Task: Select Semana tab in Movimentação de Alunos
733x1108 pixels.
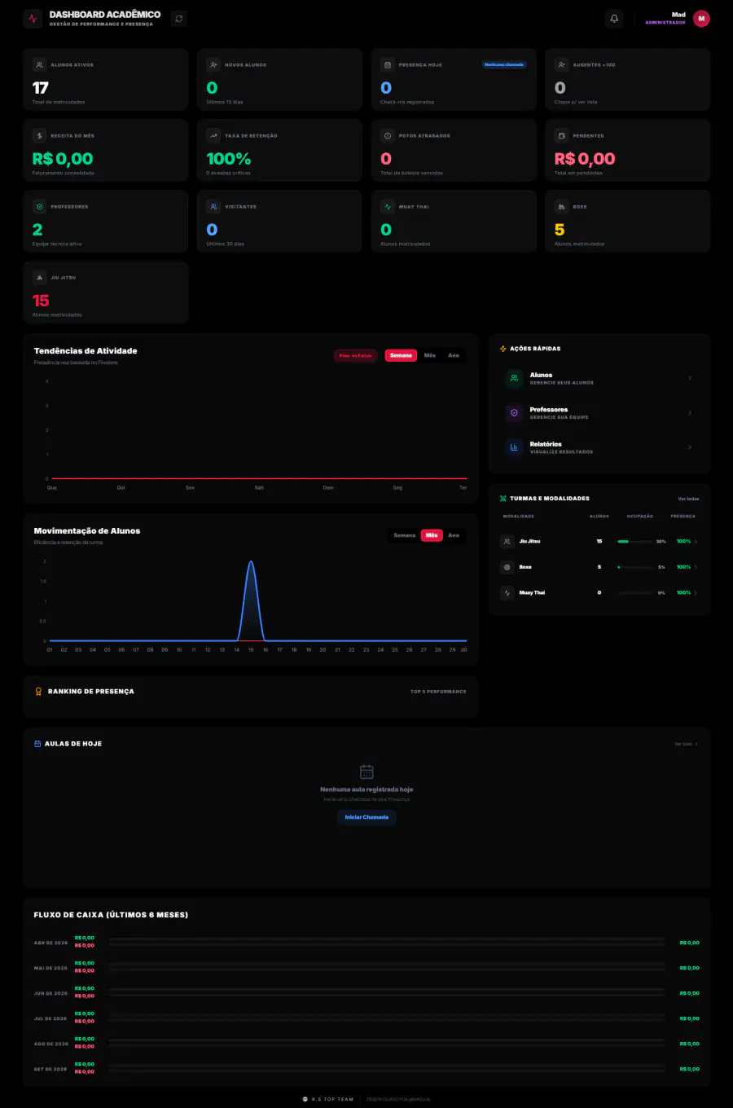Action: pos(405,535)
